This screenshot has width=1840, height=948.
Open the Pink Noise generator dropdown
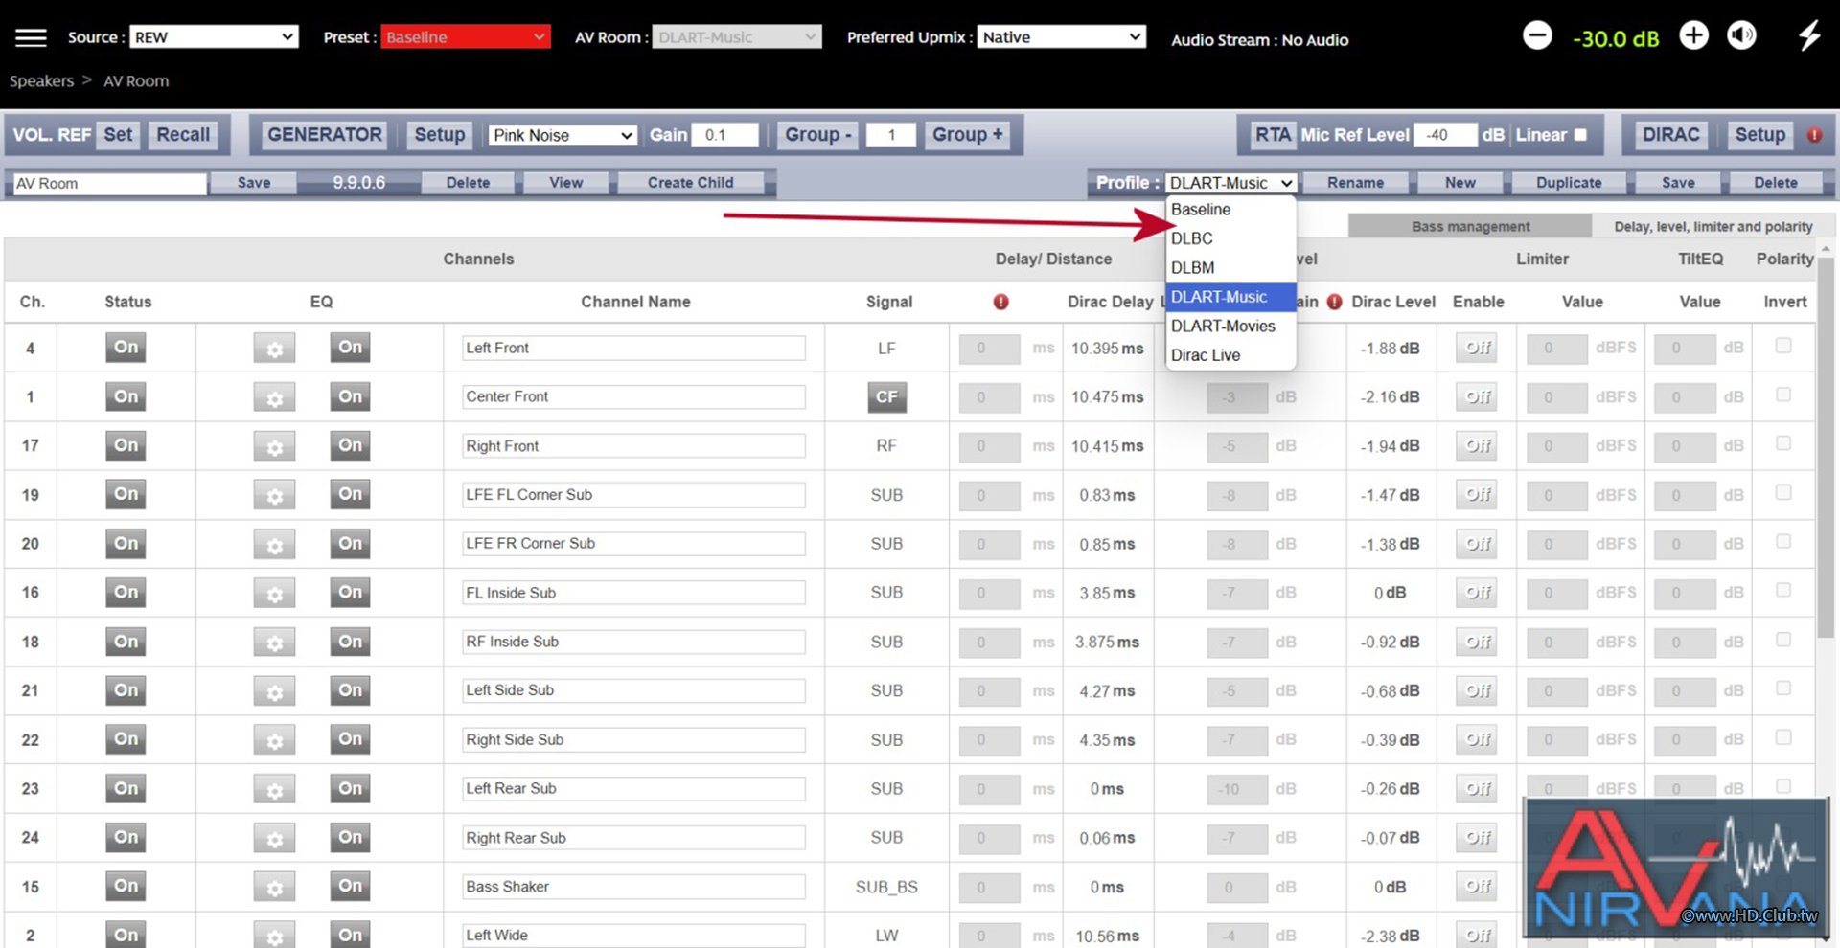[x=562, y=135]
